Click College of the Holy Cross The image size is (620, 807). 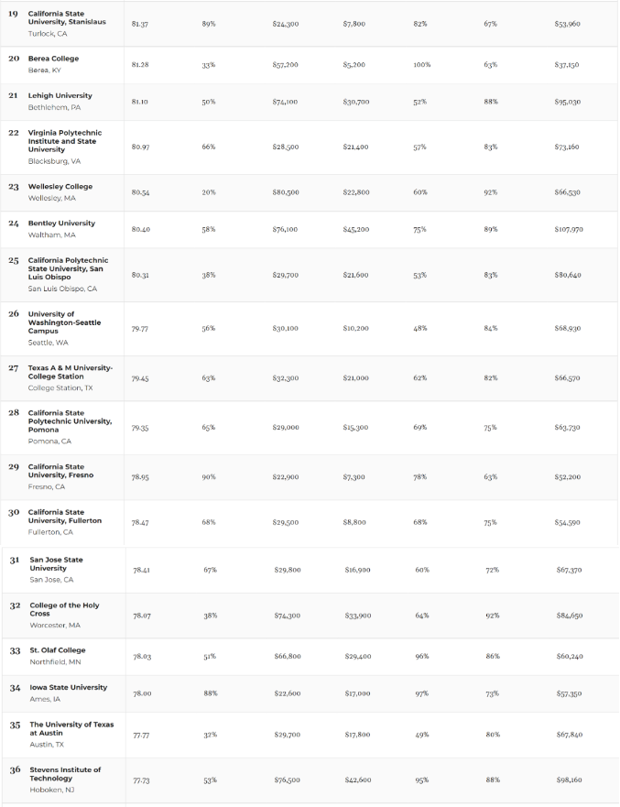tap(64, 609)
